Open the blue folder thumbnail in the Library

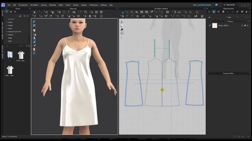coord(10,54)
